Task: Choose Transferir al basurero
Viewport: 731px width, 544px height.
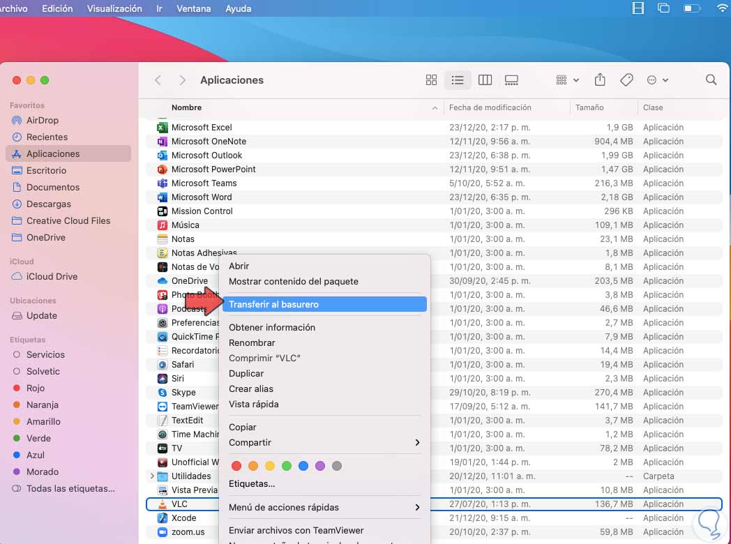Action: pyautogui.click(x=324, y=304)
